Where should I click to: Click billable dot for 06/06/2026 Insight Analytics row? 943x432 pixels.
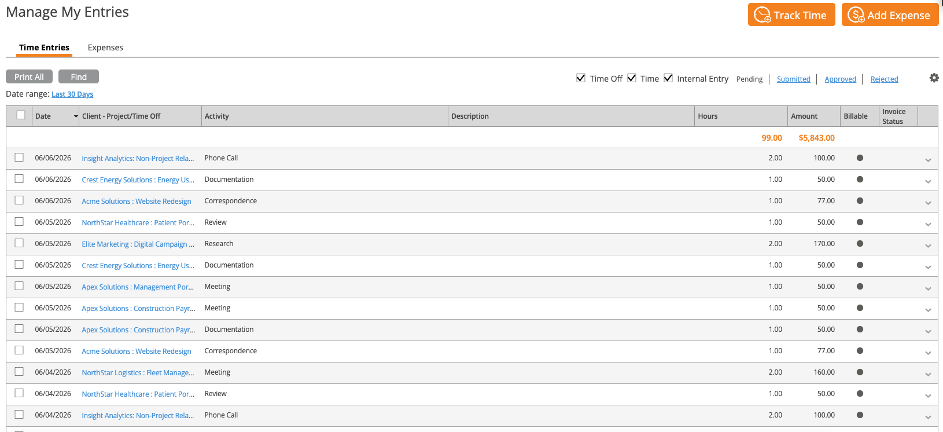tap(860, 158)
